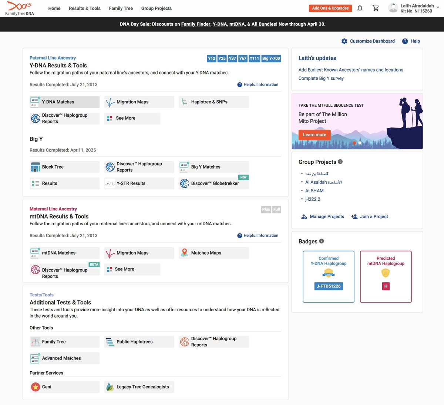444x405 pixels.
Task: Click the Help question mark icon
Action: click(405, 41)
